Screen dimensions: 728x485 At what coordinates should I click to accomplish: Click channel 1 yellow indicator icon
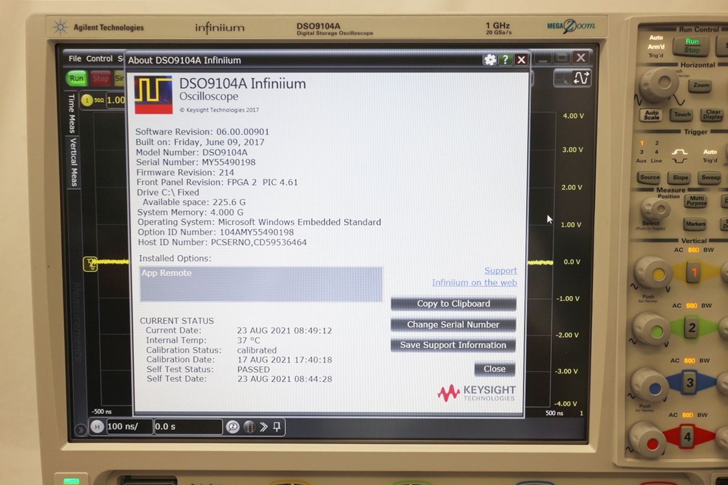pyautogui.click(x=87, y=100)
